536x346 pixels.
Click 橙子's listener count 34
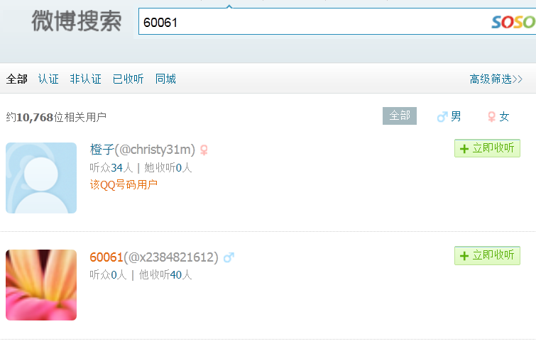tap(116, 168)
